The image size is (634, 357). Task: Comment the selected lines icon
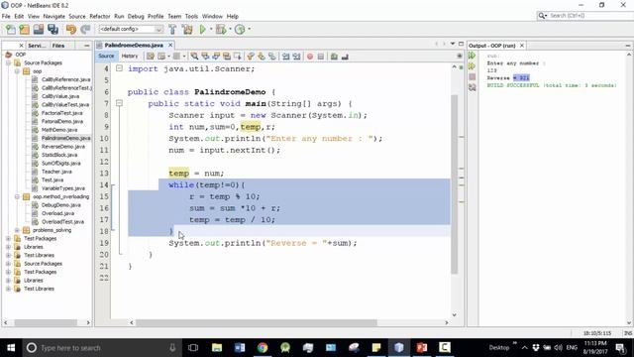334,57
